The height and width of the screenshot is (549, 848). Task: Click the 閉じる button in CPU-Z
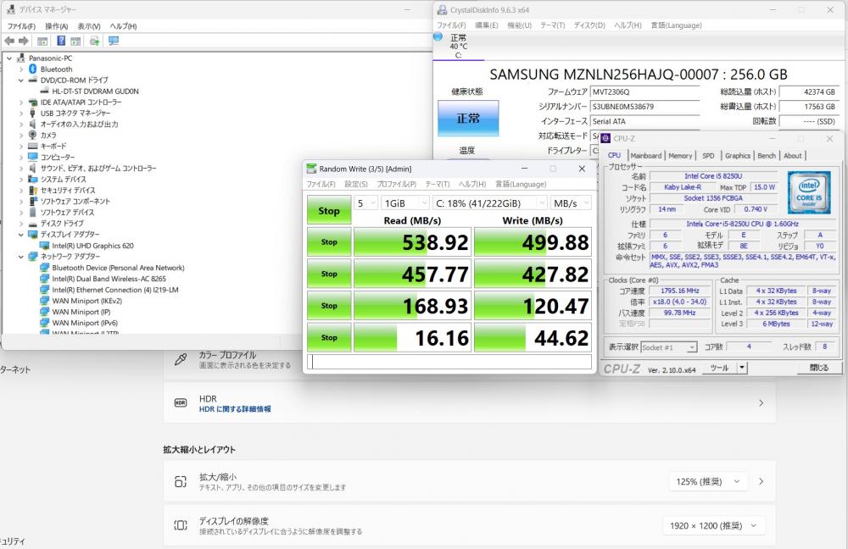click(819, 368)
